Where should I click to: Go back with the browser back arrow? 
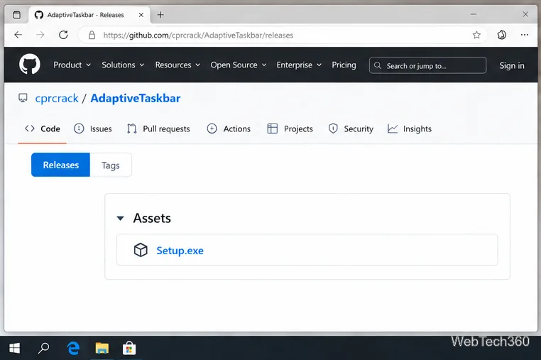click(18, 35)
